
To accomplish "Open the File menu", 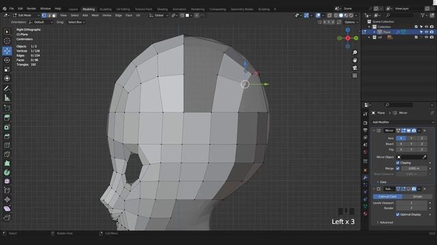I will (12, 9).
